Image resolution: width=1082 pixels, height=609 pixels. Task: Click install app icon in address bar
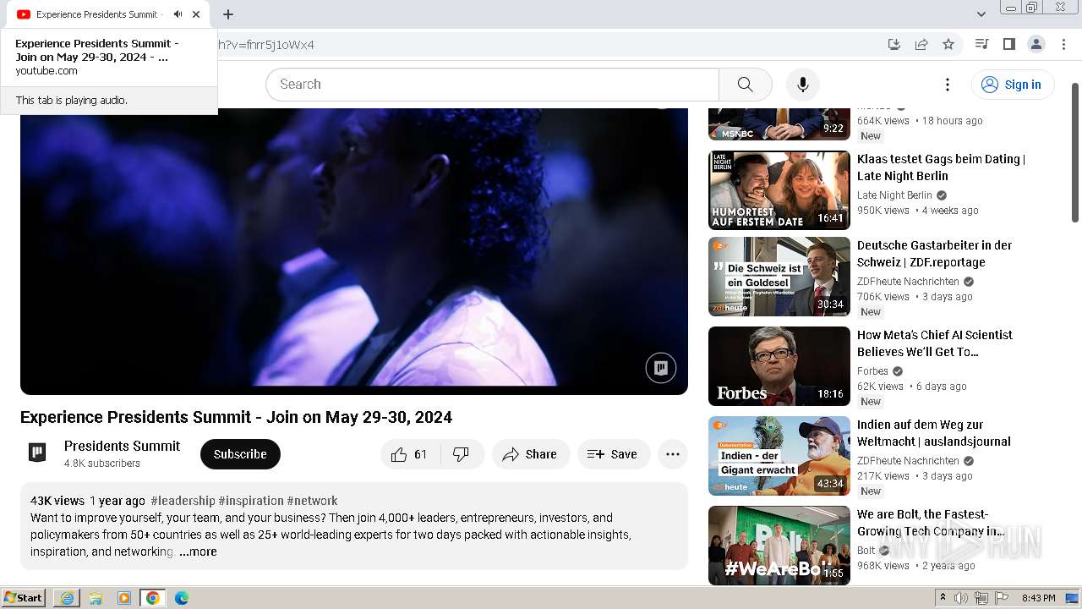pyautogui.click(x=894, y=45)
